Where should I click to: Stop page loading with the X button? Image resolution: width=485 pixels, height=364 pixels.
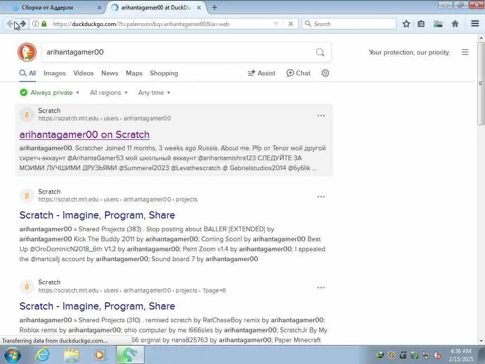[291, 24]
